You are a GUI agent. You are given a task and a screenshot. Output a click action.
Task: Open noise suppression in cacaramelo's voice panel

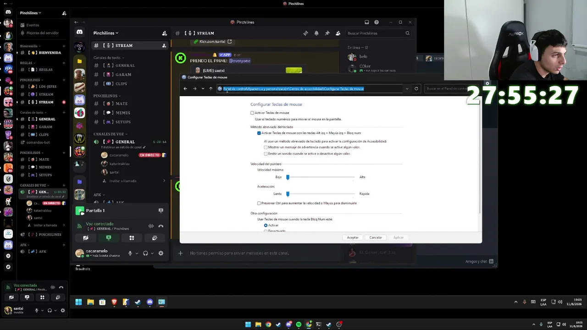[x=151, y=226]
